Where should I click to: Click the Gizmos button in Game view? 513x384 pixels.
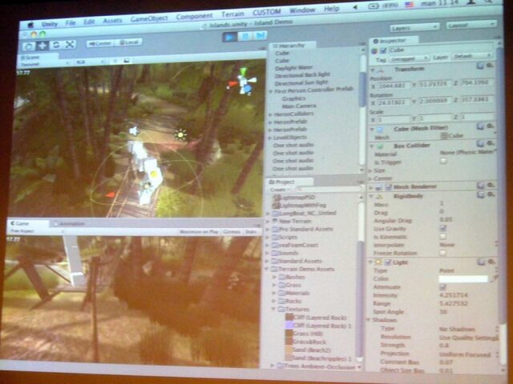click(x=232, y=232)
